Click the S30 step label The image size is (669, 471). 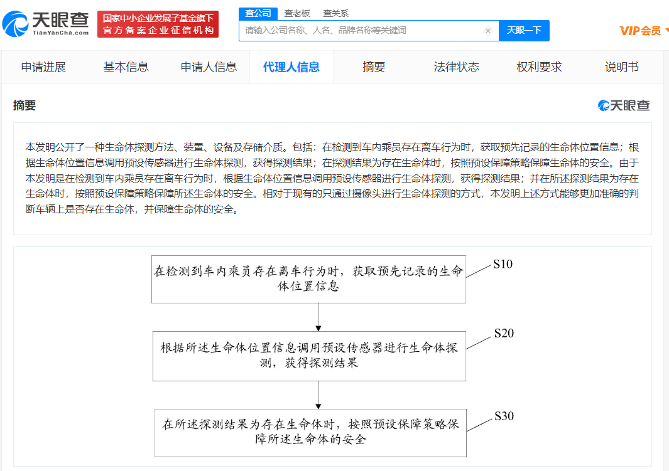point(504,416)
